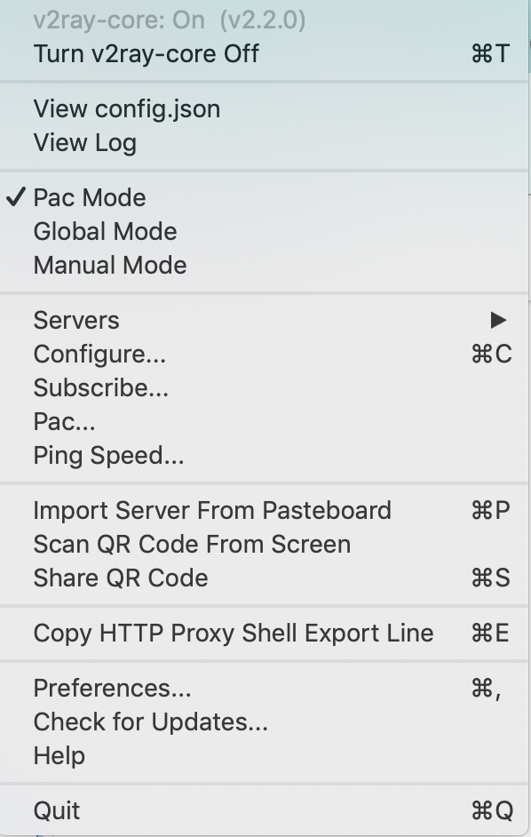Switch to Global Mode
This screenshot has width=531, height=837.
coord(105,231)
